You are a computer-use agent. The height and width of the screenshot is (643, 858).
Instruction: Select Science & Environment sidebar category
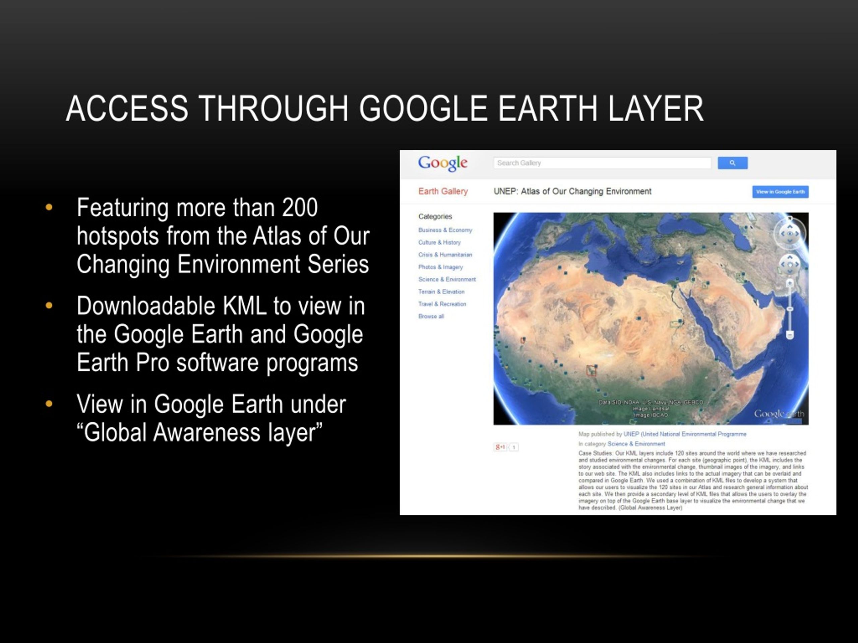point(447,279)
